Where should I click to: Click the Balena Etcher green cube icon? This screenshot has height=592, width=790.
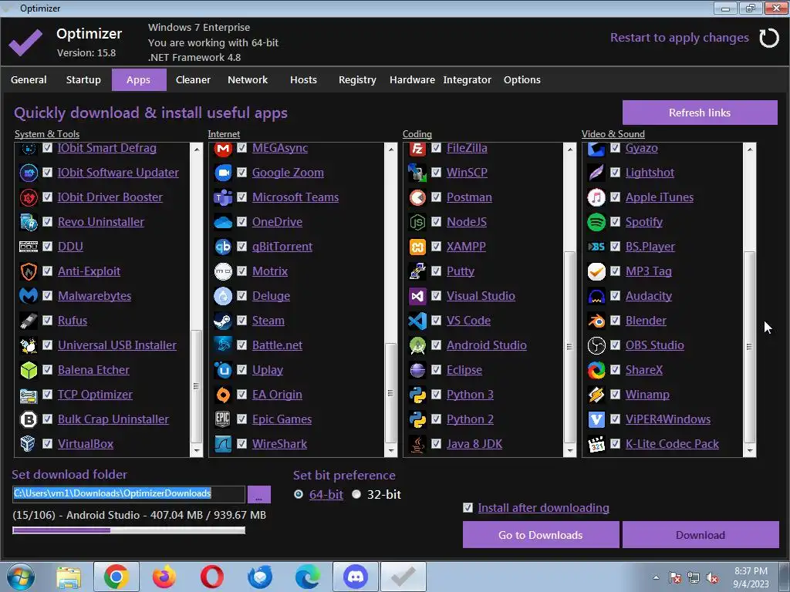(x=29, y=369)
